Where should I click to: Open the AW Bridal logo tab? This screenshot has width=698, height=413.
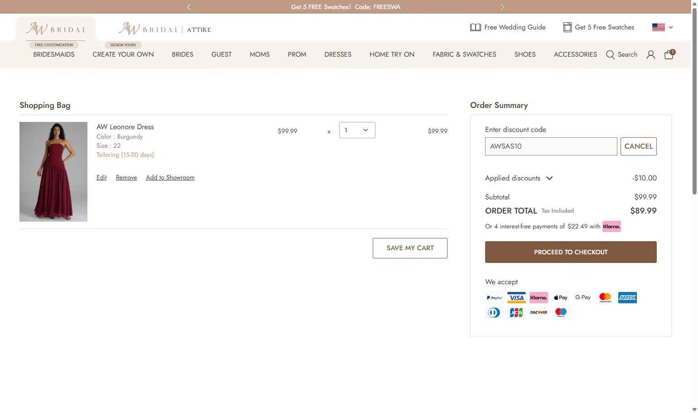[x=55, y=29]
